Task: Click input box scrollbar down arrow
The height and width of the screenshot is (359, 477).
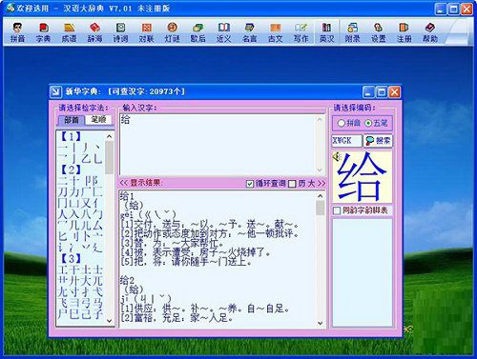Action: [x=320, y=170]
